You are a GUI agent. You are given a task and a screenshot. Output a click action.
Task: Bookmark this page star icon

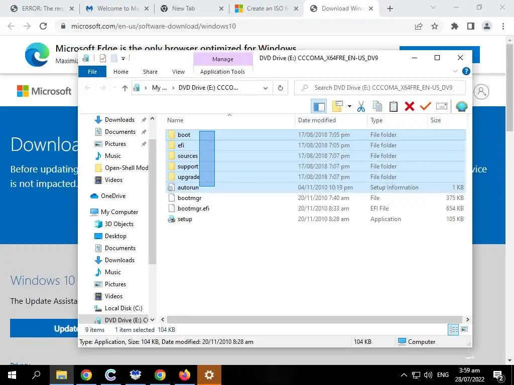click(x=435, y=26)
